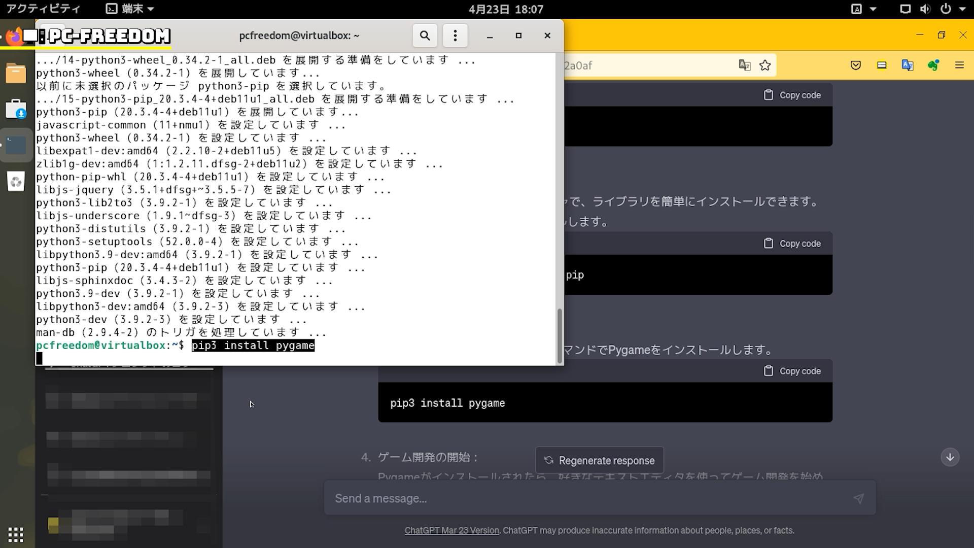Click the scroll-to-bottom arrow in ChatGPT
Image resolution: width=974 pixels, height=548 pixels.
(950, 457)
